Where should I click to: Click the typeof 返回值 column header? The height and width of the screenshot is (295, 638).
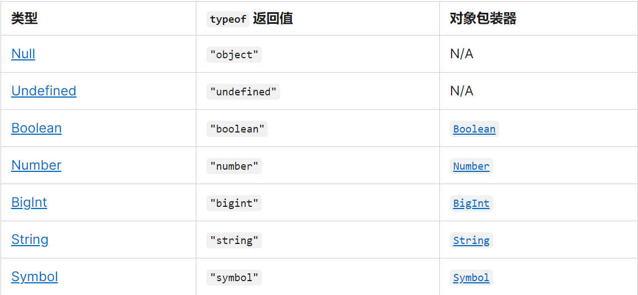(250, 19)
